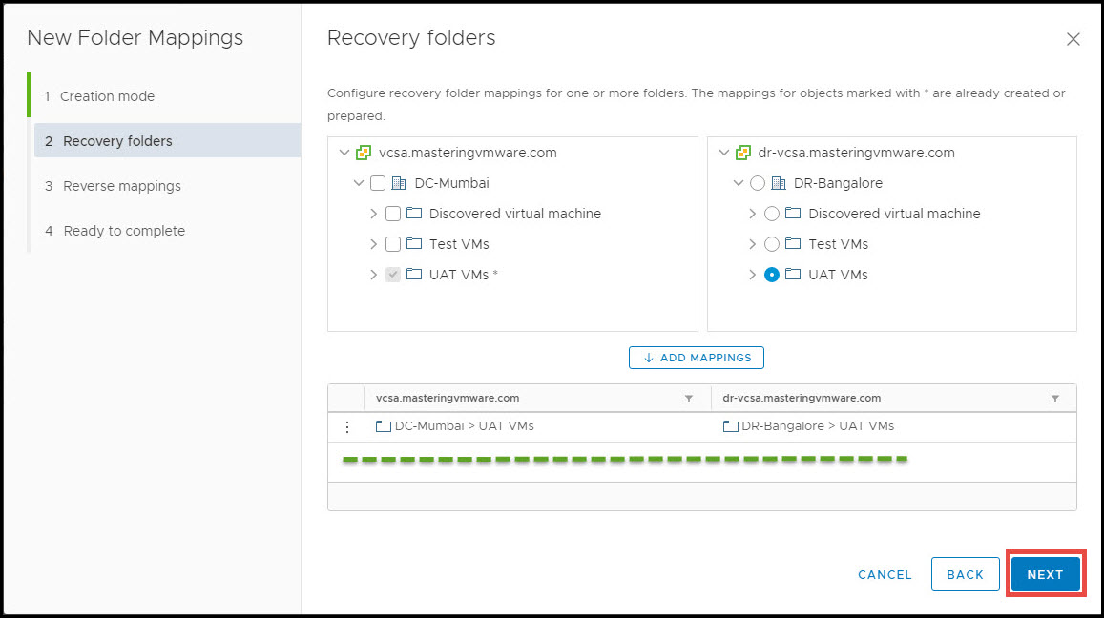
Task: Click the BACK button
Action: point(966,574)
